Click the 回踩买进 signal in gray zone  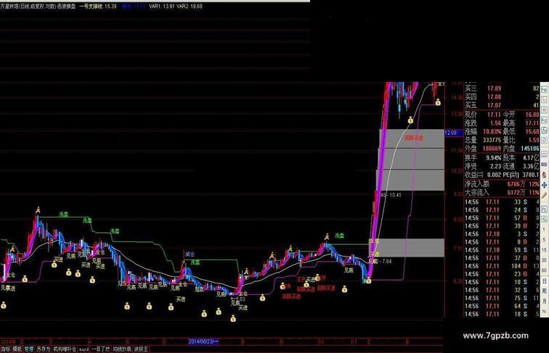pyautogui.click(x=414, y=138)
